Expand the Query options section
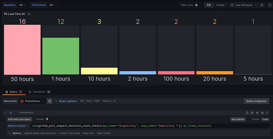 [68, 101]
